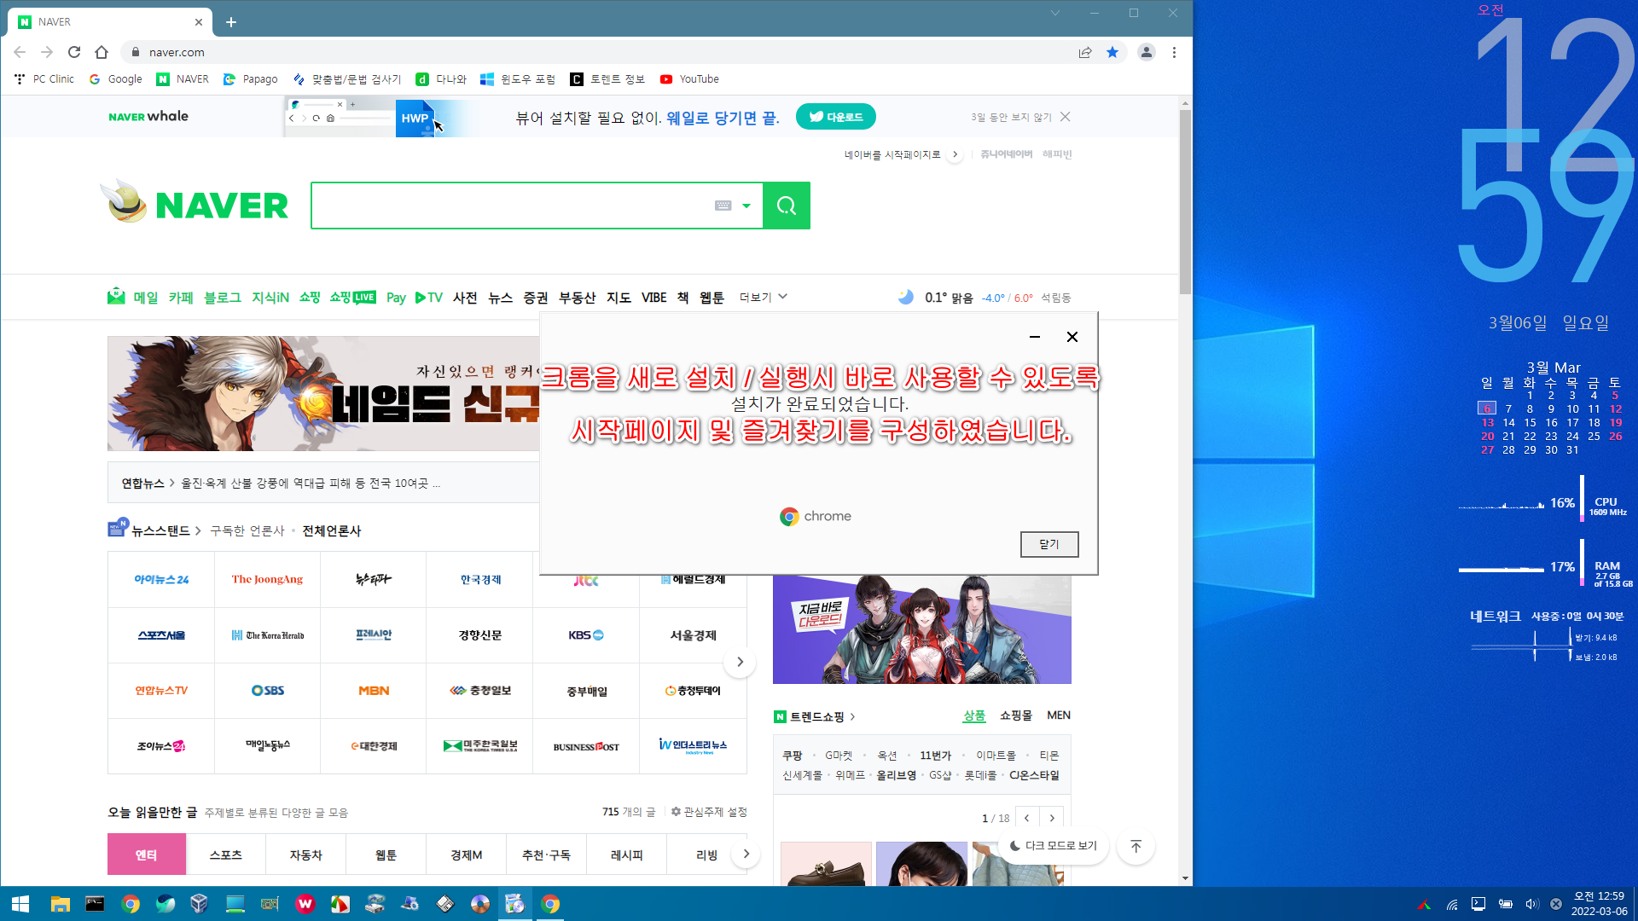Screen dimensions: 1638x921
Task: Open SBS news tile
Action: click(267, 691)
